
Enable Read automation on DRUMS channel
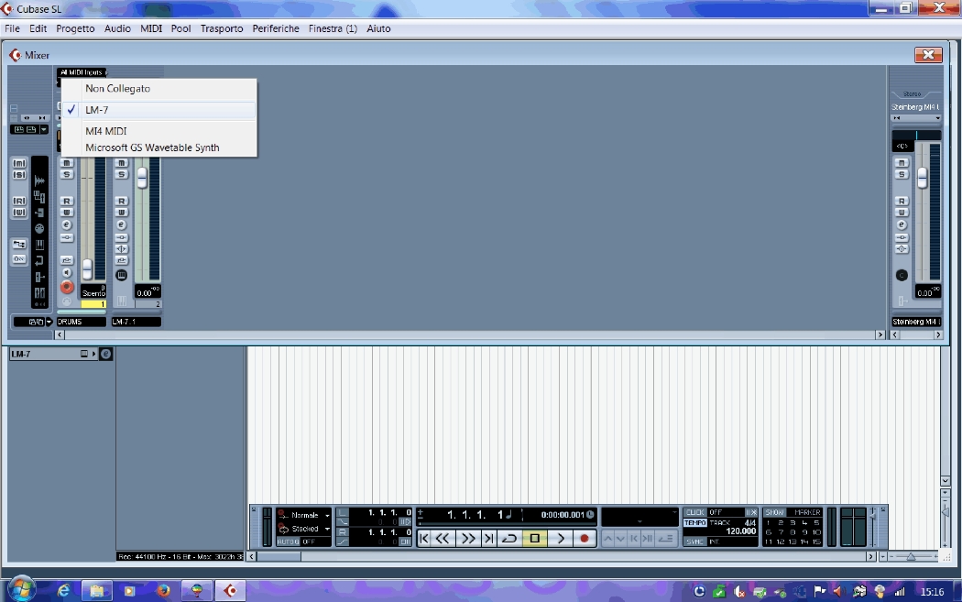(67, 202)
